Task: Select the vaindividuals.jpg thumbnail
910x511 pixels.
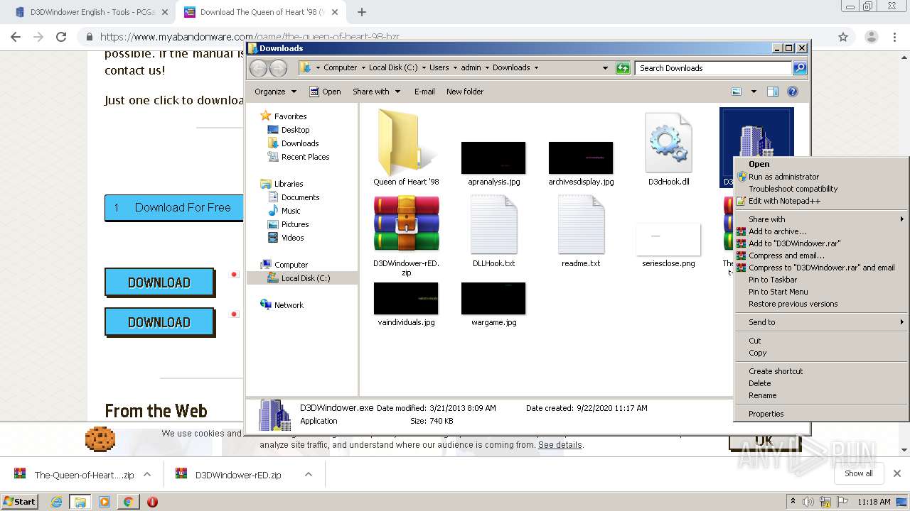Action: 406,299
